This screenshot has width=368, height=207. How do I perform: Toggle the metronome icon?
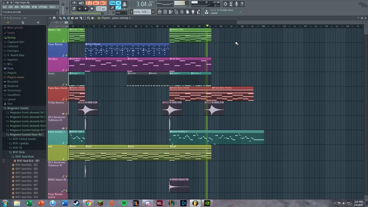(x=74, y=3)
